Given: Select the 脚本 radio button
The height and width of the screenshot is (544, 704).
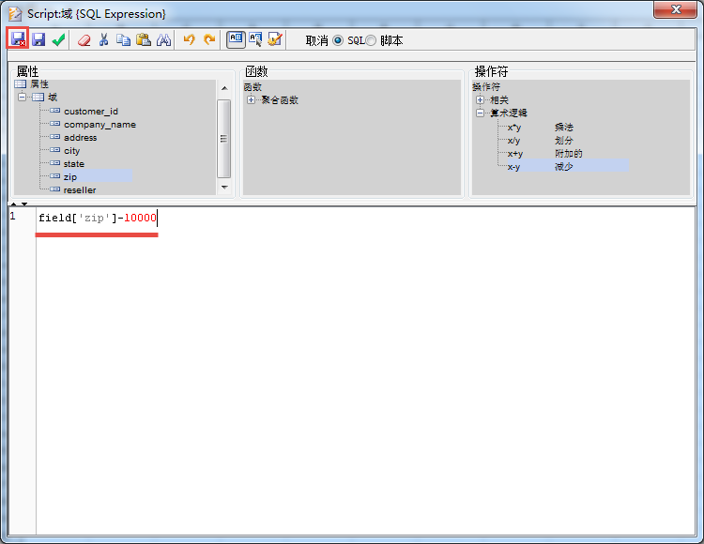Looking at the screenshot, I should [371, 41].
